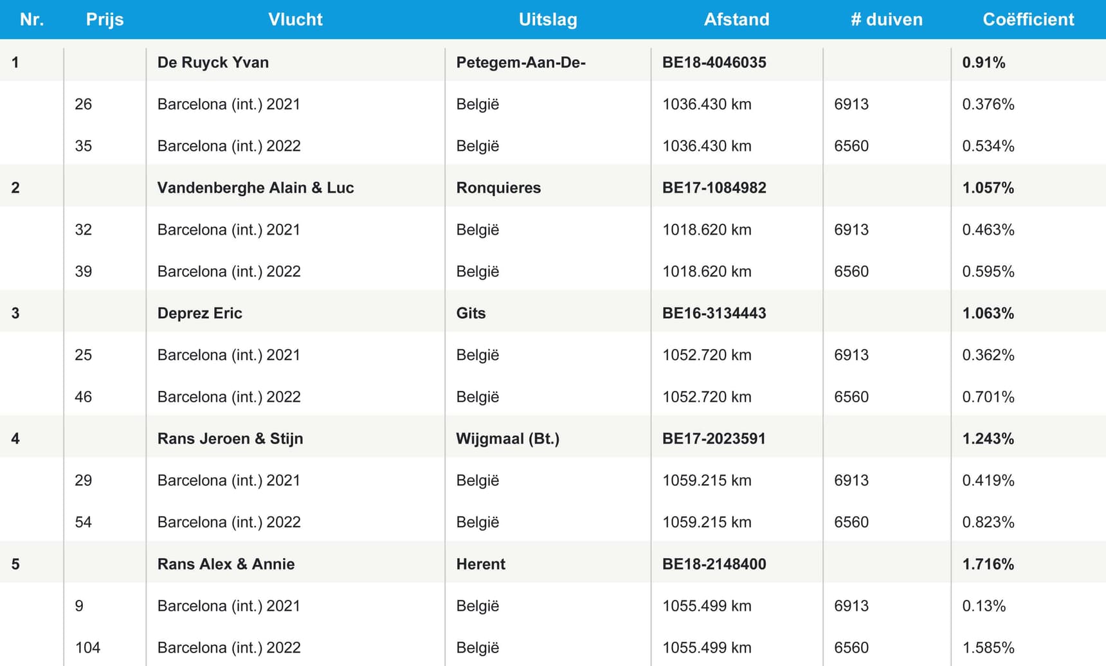Sort by the Prijs column header
The width and height of the screenshot is (1106, 666).
pyautogui.click(x=105, y=19)
